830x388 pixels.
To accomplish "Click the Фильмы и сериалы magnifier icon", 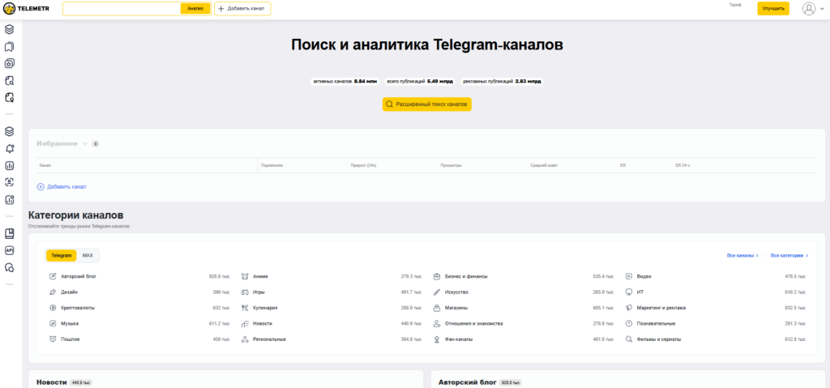I will tap(629, 339).
